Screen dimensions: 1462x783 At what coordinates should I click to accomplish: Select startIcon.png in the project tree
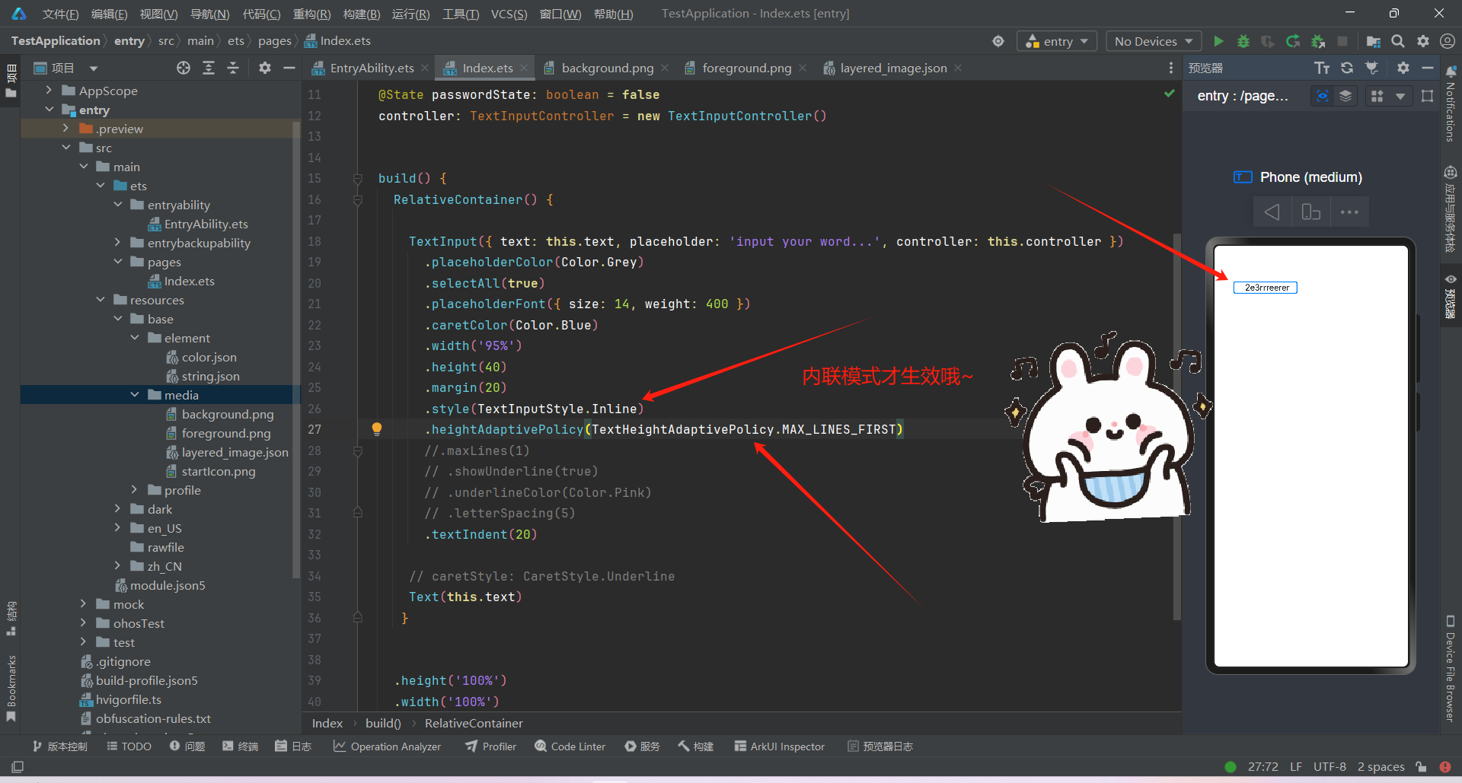[218, 471]
